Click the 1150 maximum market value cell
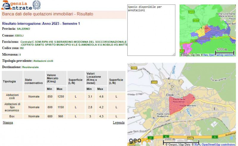238x146 pixels. coord(61,107)
